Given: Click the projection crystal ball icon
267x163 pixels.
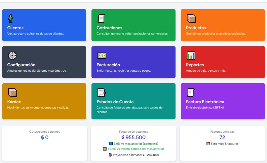Looking at the screenshot, I should 110,154.
